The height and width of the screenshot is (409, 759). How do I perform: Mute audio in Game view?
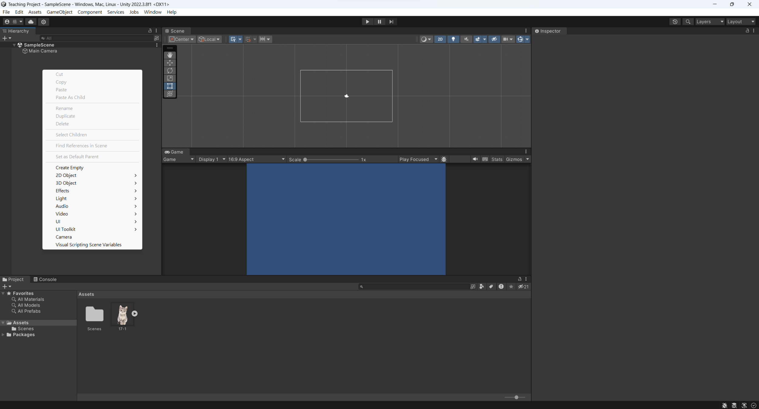475,159
